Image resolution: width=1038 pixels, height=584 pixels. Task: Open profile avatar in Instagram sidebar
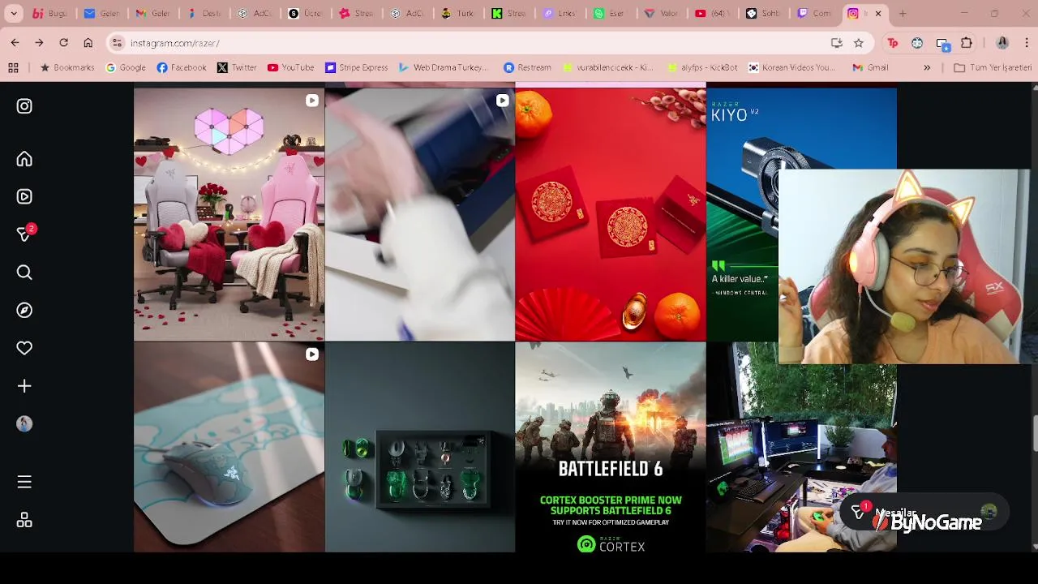point(24,423)
